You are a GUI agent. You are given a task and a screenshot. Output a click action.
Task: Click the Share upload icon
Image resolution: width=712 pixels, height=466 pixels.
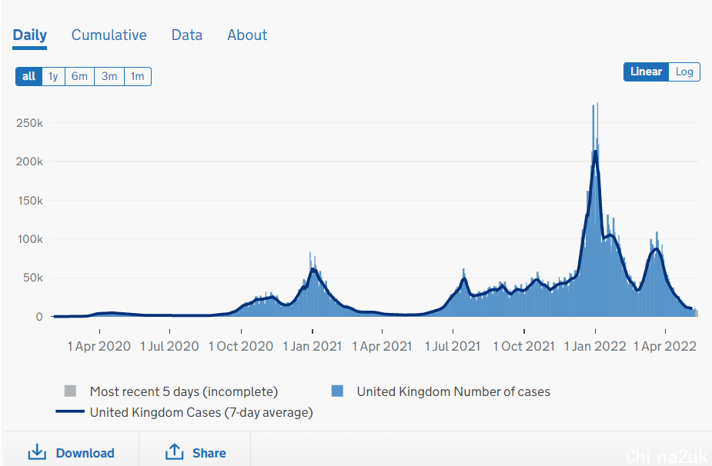175,451
